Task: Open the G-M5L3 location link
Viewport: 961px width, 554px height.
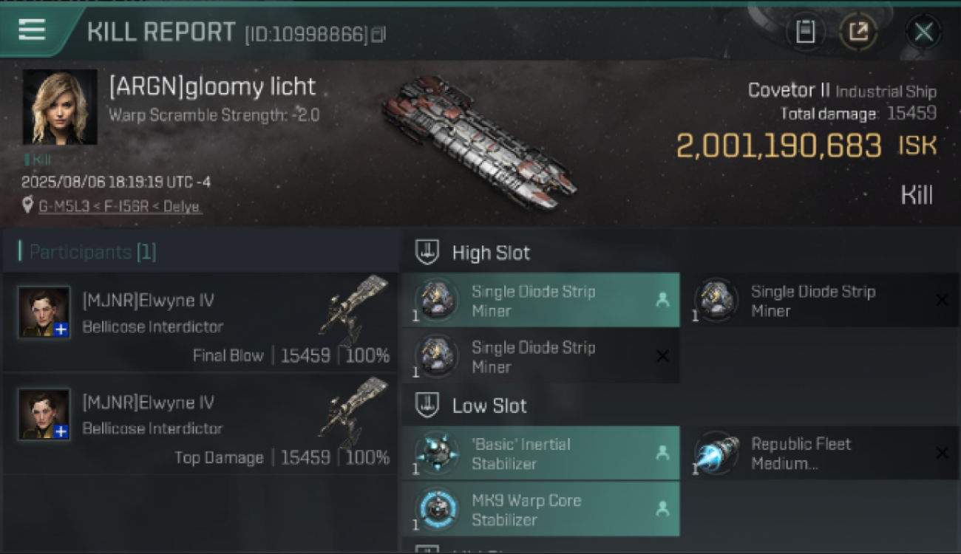Action: click(120, 207)
